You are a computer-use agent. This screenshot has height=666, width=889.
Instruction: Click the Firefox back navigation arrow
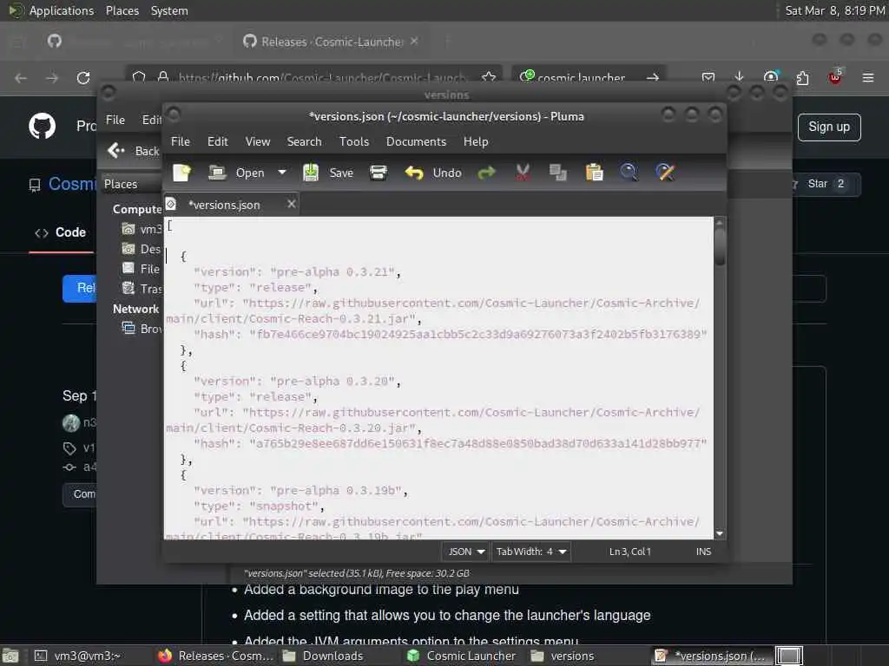point(21,78)
